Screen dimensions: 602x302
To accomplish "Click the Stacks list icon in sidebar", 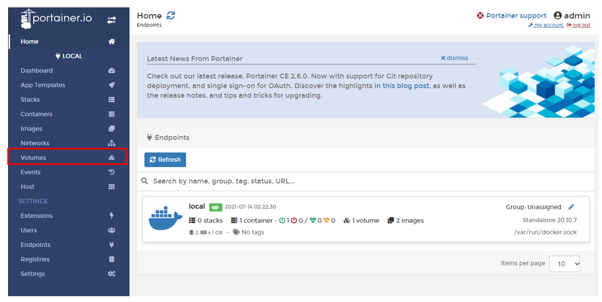I will [x=111, y=100].
